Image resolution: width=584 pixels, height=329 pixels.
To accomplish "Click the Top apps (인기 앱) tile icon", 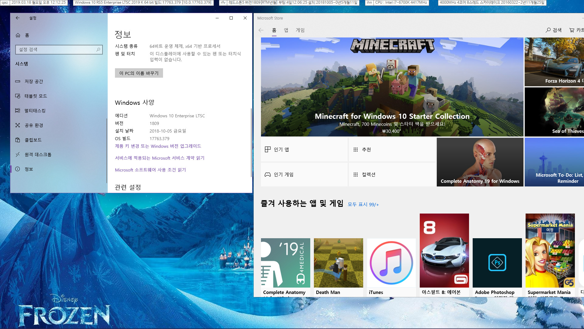I will point(268,150).
